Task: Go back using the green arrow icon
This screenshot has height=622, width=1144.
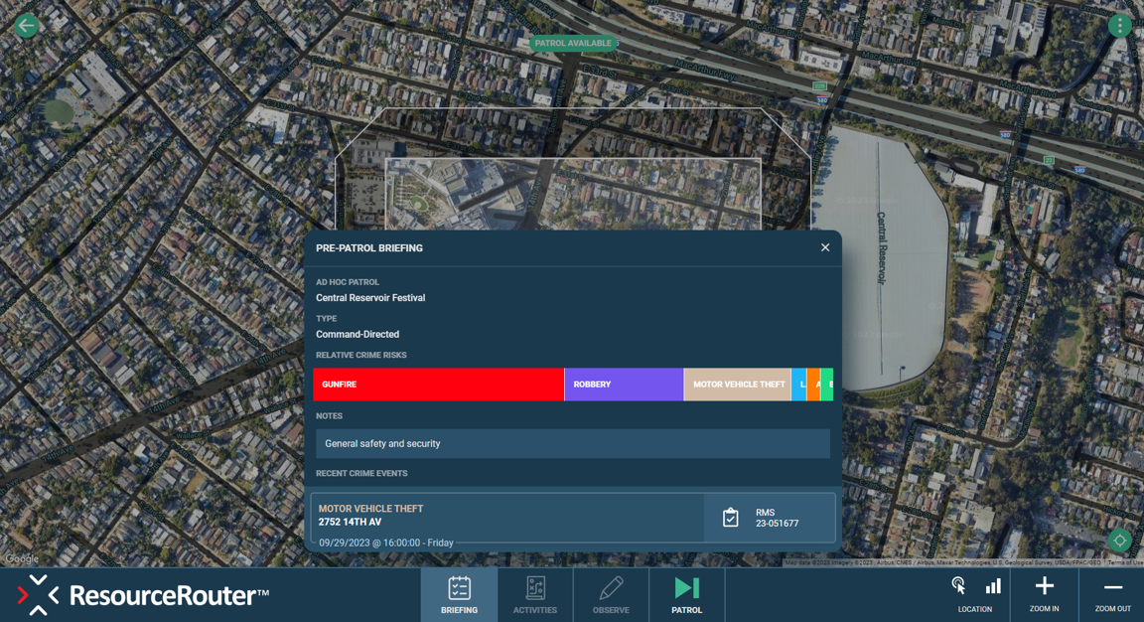Action: [27, 26]
